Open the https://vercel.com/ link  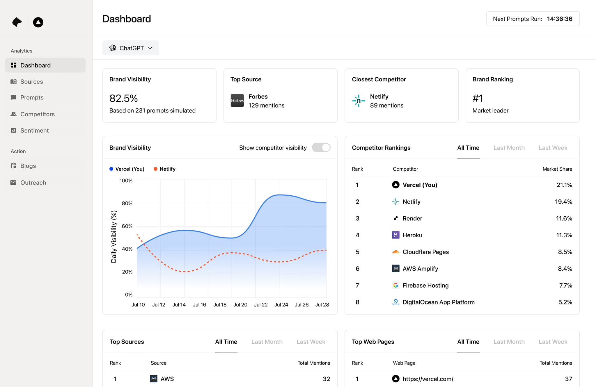tap(428, 379)
